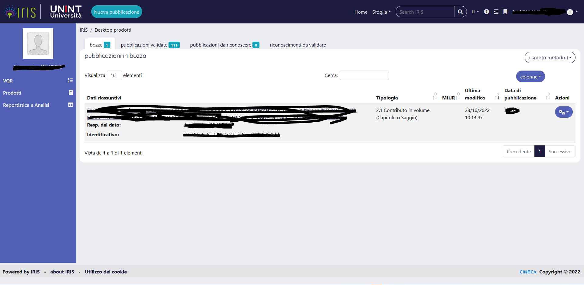Viewport: 584px width, 285px height.
Task: Open the help question mark icon
Action: pos(486,12)
